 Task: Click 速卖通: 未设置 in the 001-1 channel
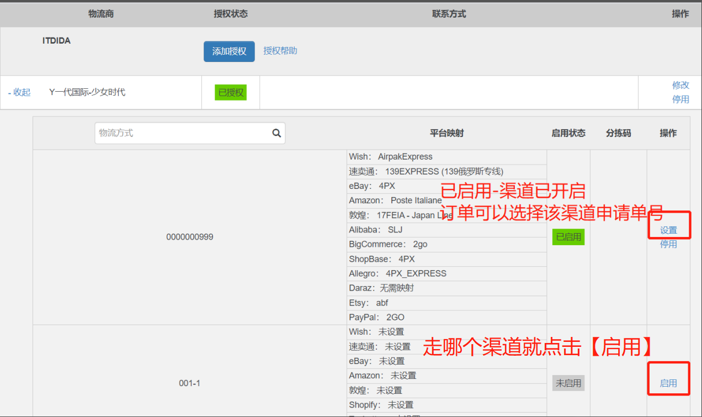tap(446, 347)
